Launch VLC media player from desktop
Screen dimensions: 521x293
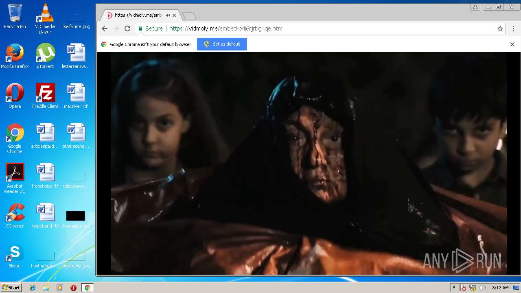[45, 19]
